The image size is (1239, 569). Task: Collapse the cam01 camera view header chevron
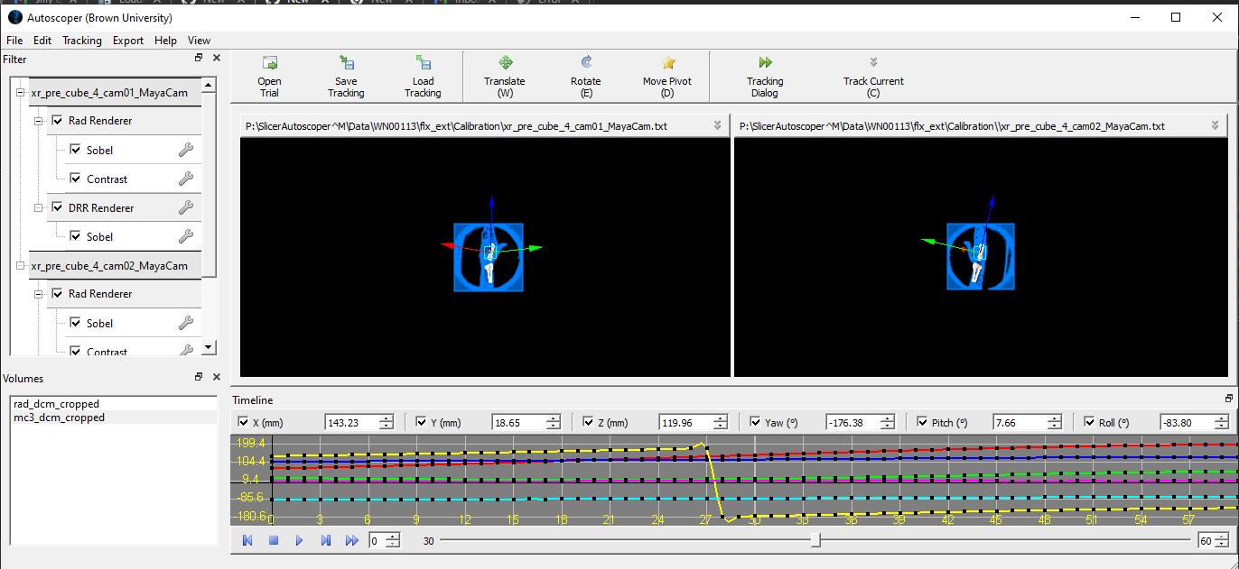[718, 124]
